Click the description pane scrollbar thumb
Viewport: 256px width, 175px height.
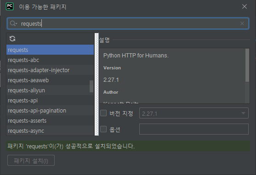pyautogui.click(x=247, y=65)
